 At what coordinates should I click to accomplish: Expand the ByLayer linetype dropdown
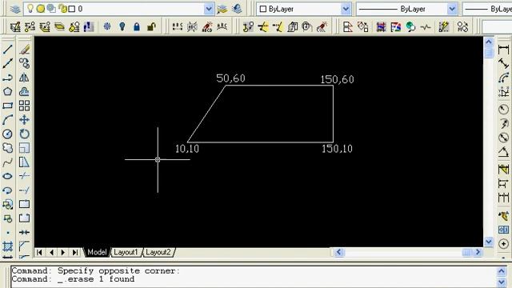(x=452, y=9)
